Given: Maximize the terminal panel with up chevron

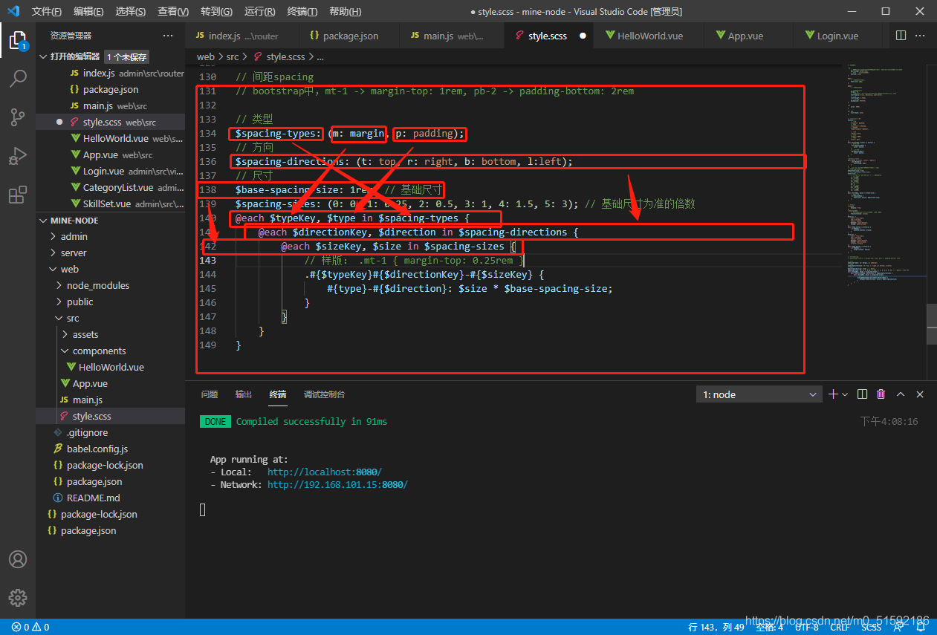Looking at the screenshot, I should pos(901,394).
